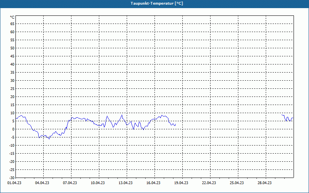Select the 60 value on the temperature axis
Image resolution: width=309 pixels, height=193 pixels.
[x=12, y=32]
